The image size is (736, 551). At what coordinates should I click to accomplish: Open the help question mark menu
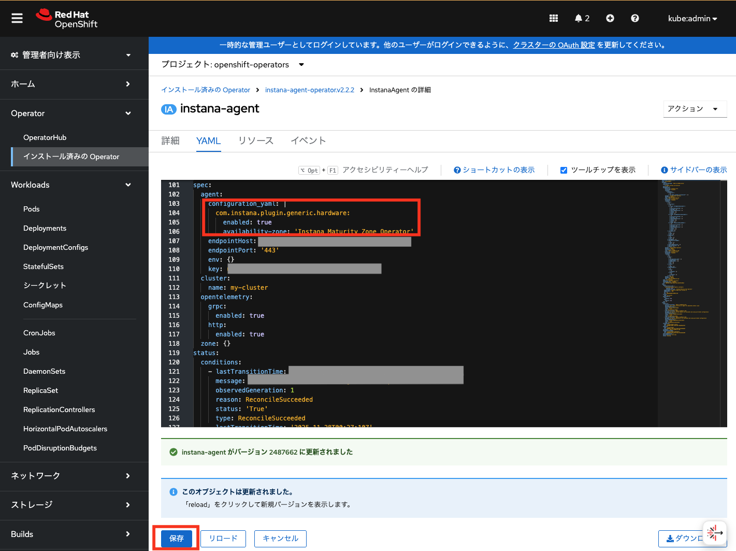(x=635, y=18)
